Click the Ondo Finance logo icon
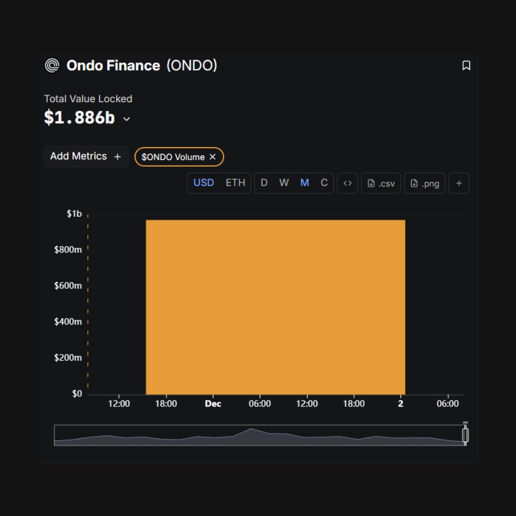The height and width of the screenshot is (516, 516). tap(52, 65)
